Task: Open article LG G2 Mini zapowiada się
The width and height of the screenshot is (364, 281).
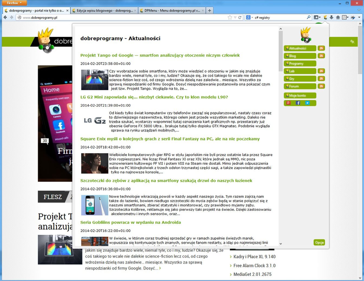Action: tap(154, 97)
